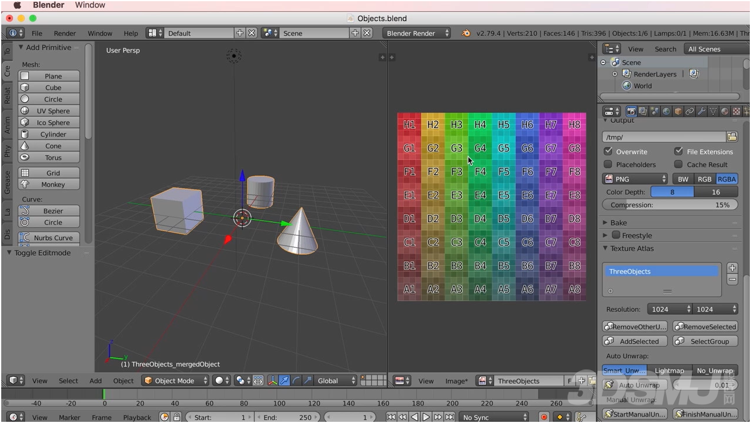
Task: Enable the Cache Result checkbox
Action: pyautogui.click(x=678, y=164)
